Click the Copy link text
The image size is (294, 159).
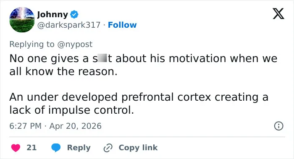138,148
